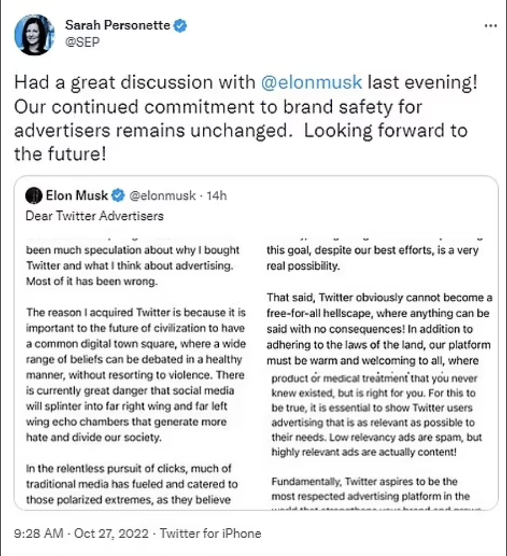Viewport: 507px width, 556px height.
Task: Open the @SEP handle
Action: click(83, 42)
